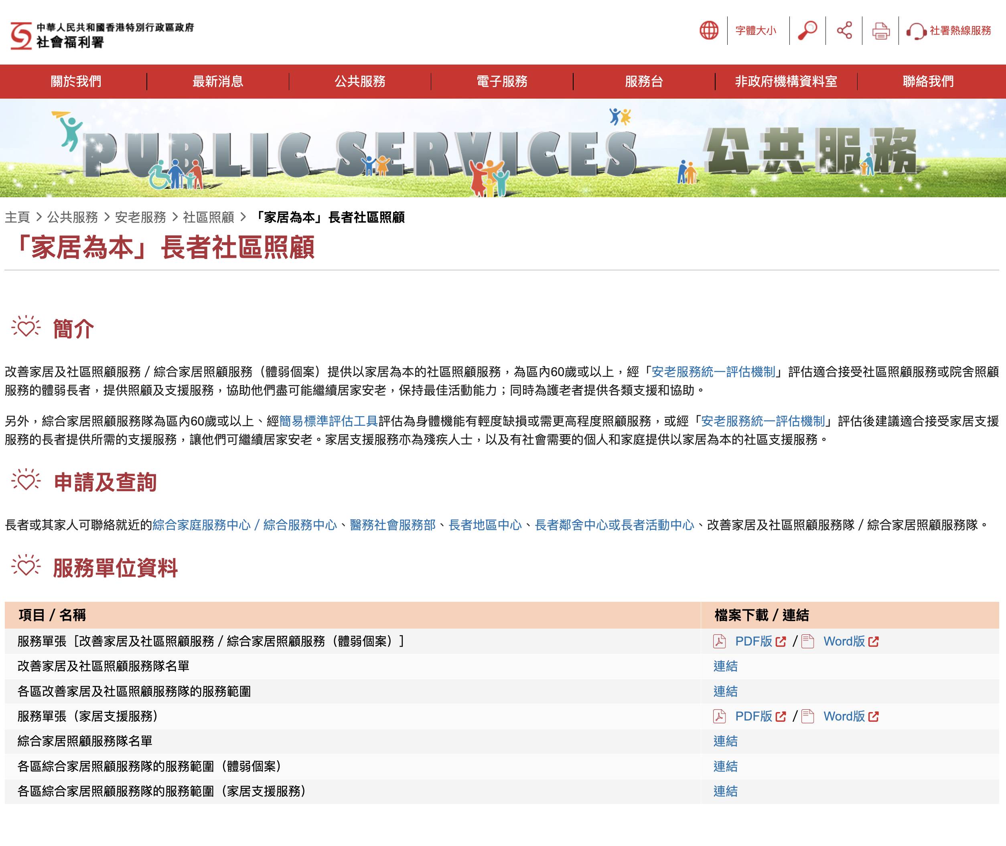
Task: Open 字體大小 font size option
Action: coord(756,31)
